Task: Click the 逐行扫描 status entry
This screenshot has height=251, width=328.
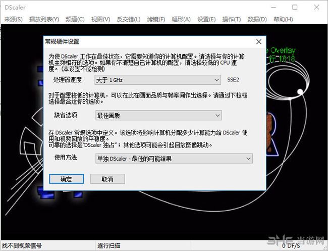Action: click(x=108, y=245)
